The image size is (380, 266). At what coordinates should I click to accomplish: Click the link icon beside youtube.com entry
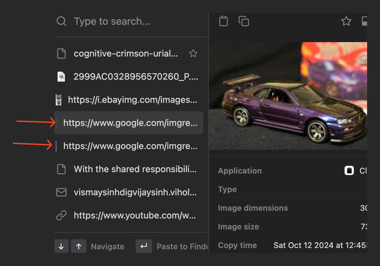click(x=61, y=216)
